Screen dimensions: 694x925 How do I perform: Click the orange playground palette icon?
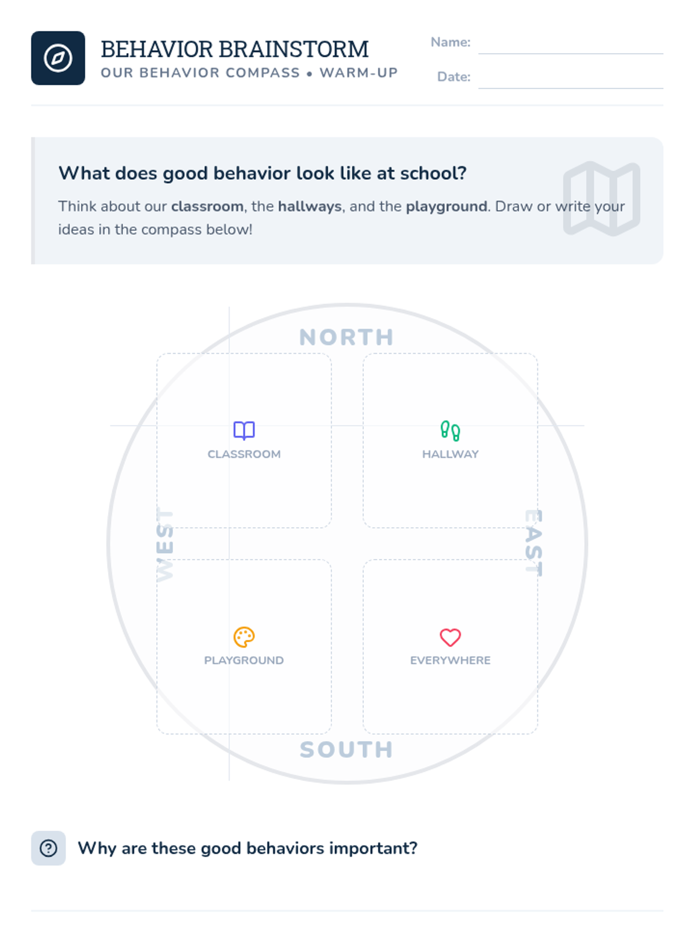(x=244, y=637)
